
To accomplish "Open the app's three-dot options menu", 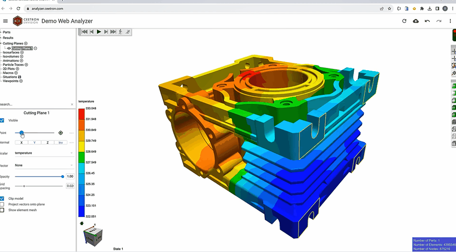I will click(450, 21).
